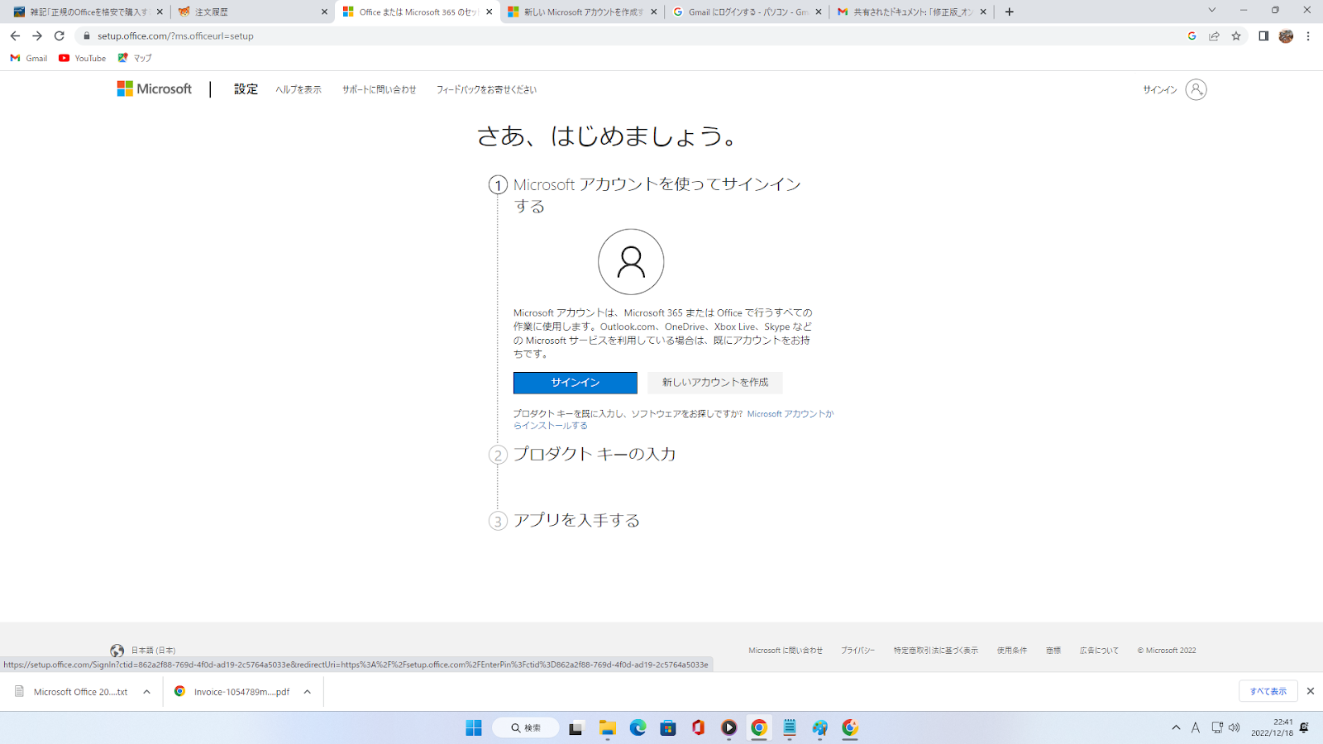1323x744 pixels.
Task: Open Task View from taskbar
Action: pyautogui.click(x=576, y=727)
